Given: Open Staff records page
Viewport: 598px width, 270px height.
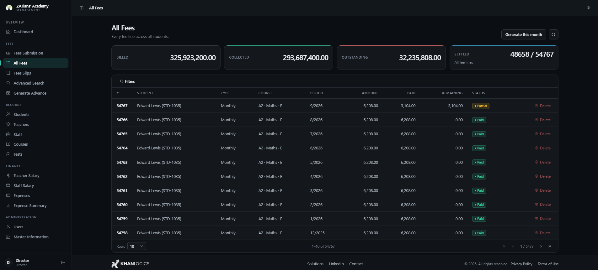Looking at the screenshot, I should [x=35, y=134].
